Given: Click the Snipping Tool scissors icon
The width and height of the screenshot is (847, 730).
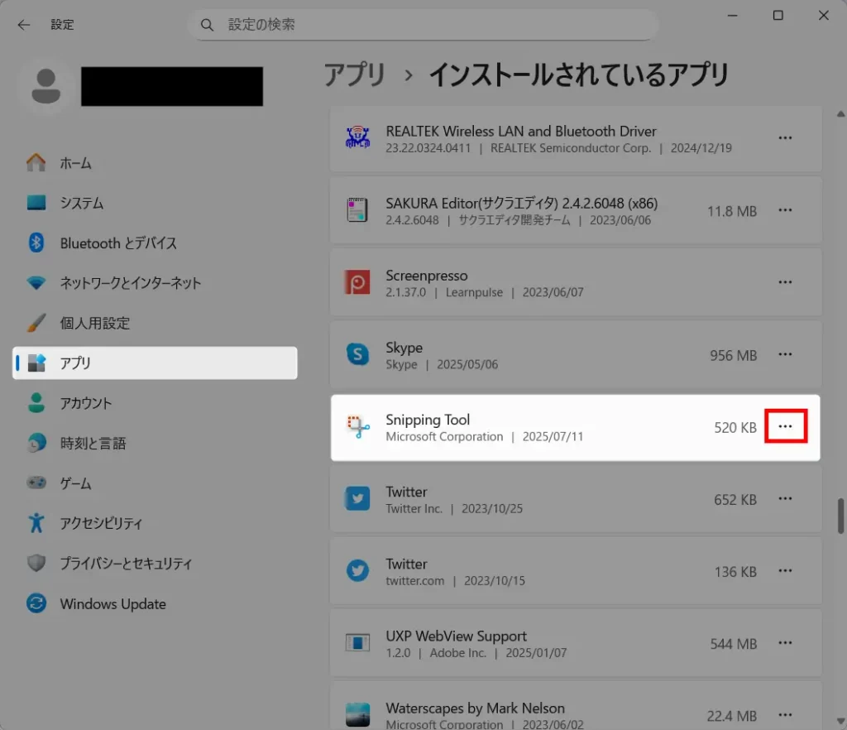Looking at the screenshot, I should pyautogui.click(x=358, y=427).
